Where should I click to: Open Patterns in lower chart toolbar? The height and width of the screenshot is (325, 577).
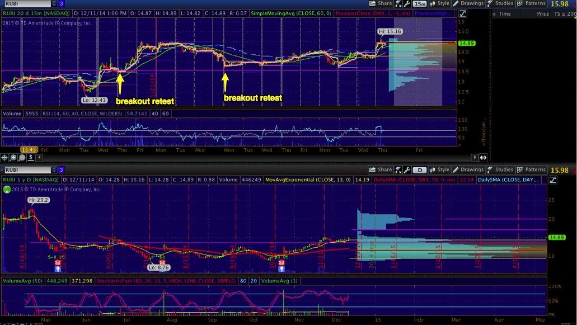pyautogui.click(x=530, y=169)
